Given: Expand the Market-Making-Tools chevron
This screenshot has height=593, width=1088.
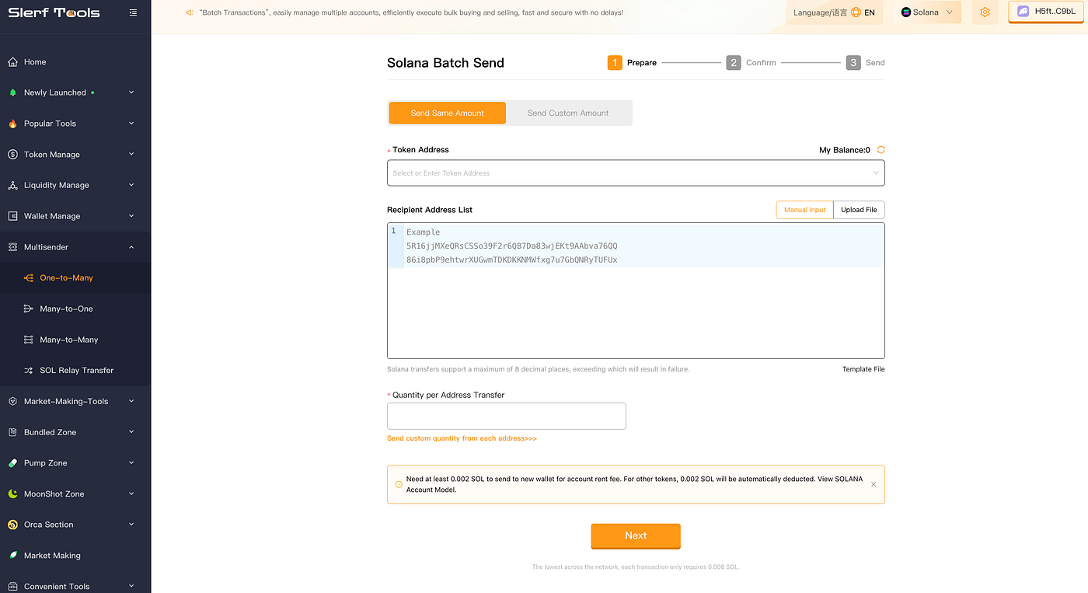Looking at the screenshot, I should click(x=131, y=401).
